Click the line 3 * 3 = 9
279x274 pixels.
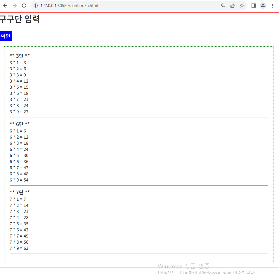[18, 75]
